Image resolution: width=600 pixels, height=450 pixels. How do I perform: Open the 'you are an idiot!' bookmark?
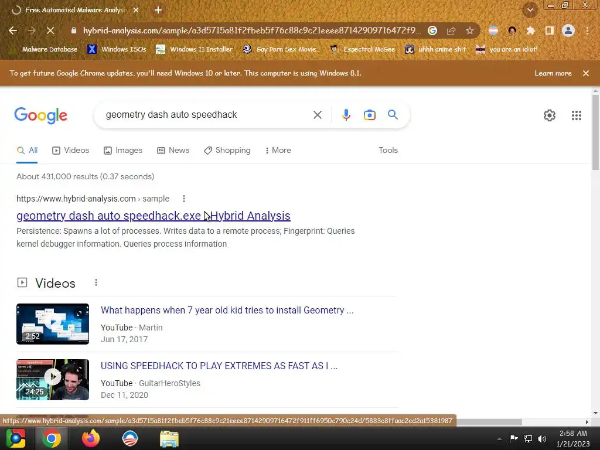(x=507, y=49)
